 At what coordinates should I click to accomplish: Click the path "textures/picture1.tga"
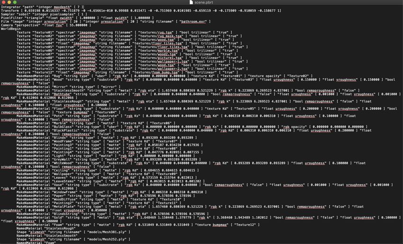160,58
